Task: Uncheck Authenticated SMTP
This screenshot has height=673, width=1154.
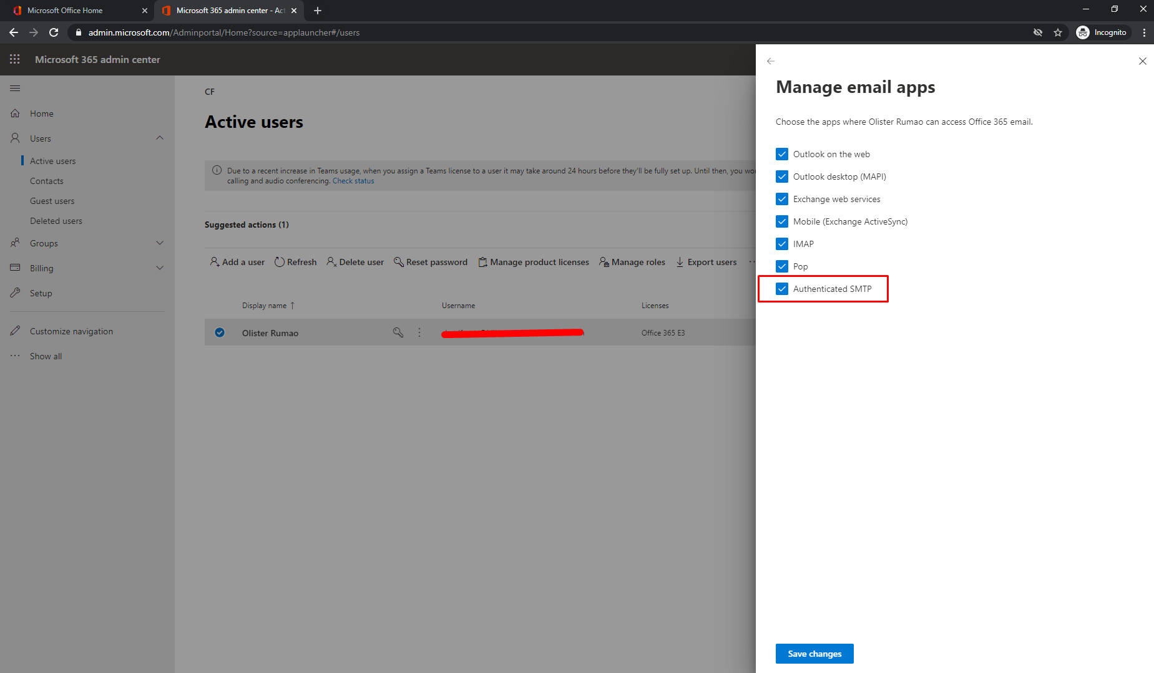Action: coord(782,289)
